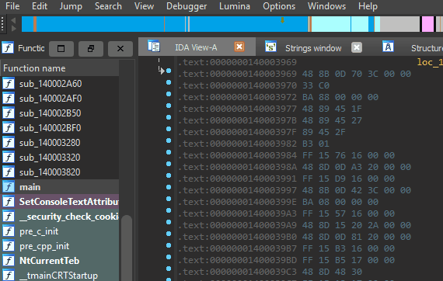Close the Strings window tab
The image size is (443, 281).
tap(357, 47)
